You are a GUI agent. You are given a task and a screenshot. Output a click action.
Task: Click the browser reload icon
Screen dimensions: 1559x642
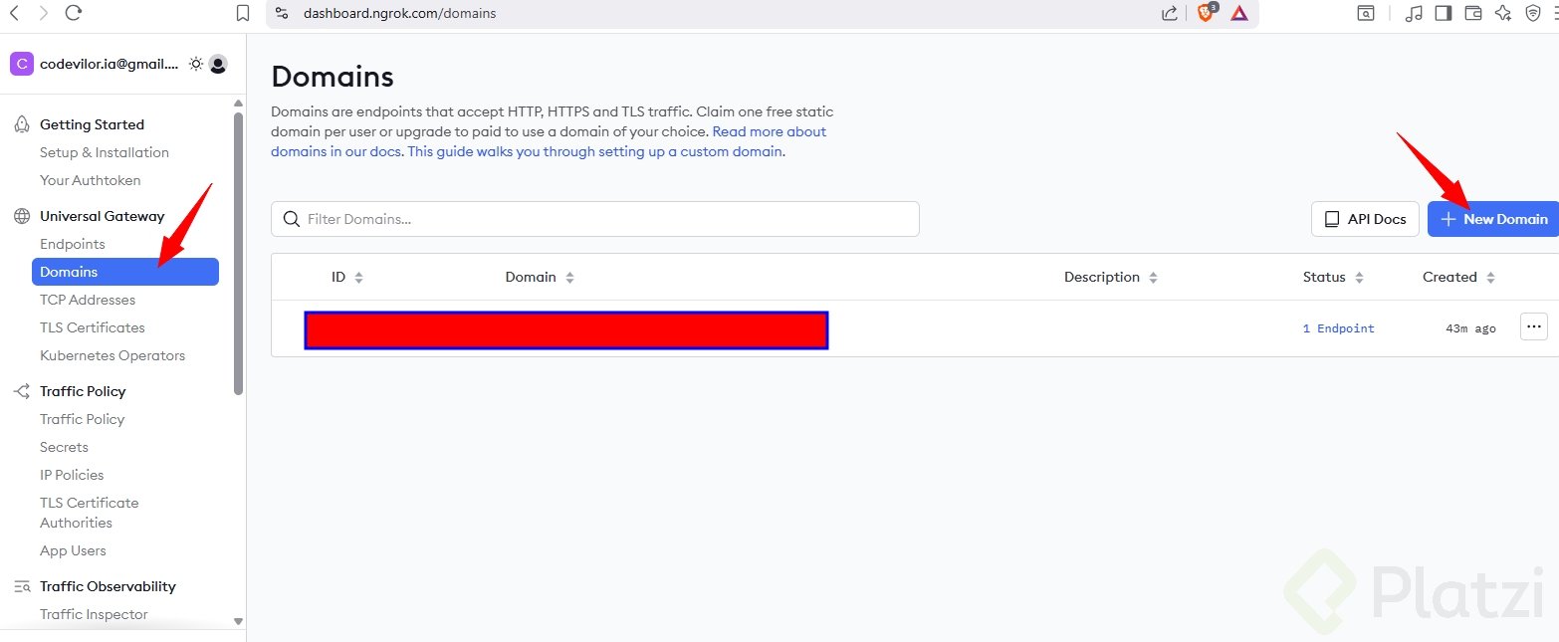tap(73, 13)
